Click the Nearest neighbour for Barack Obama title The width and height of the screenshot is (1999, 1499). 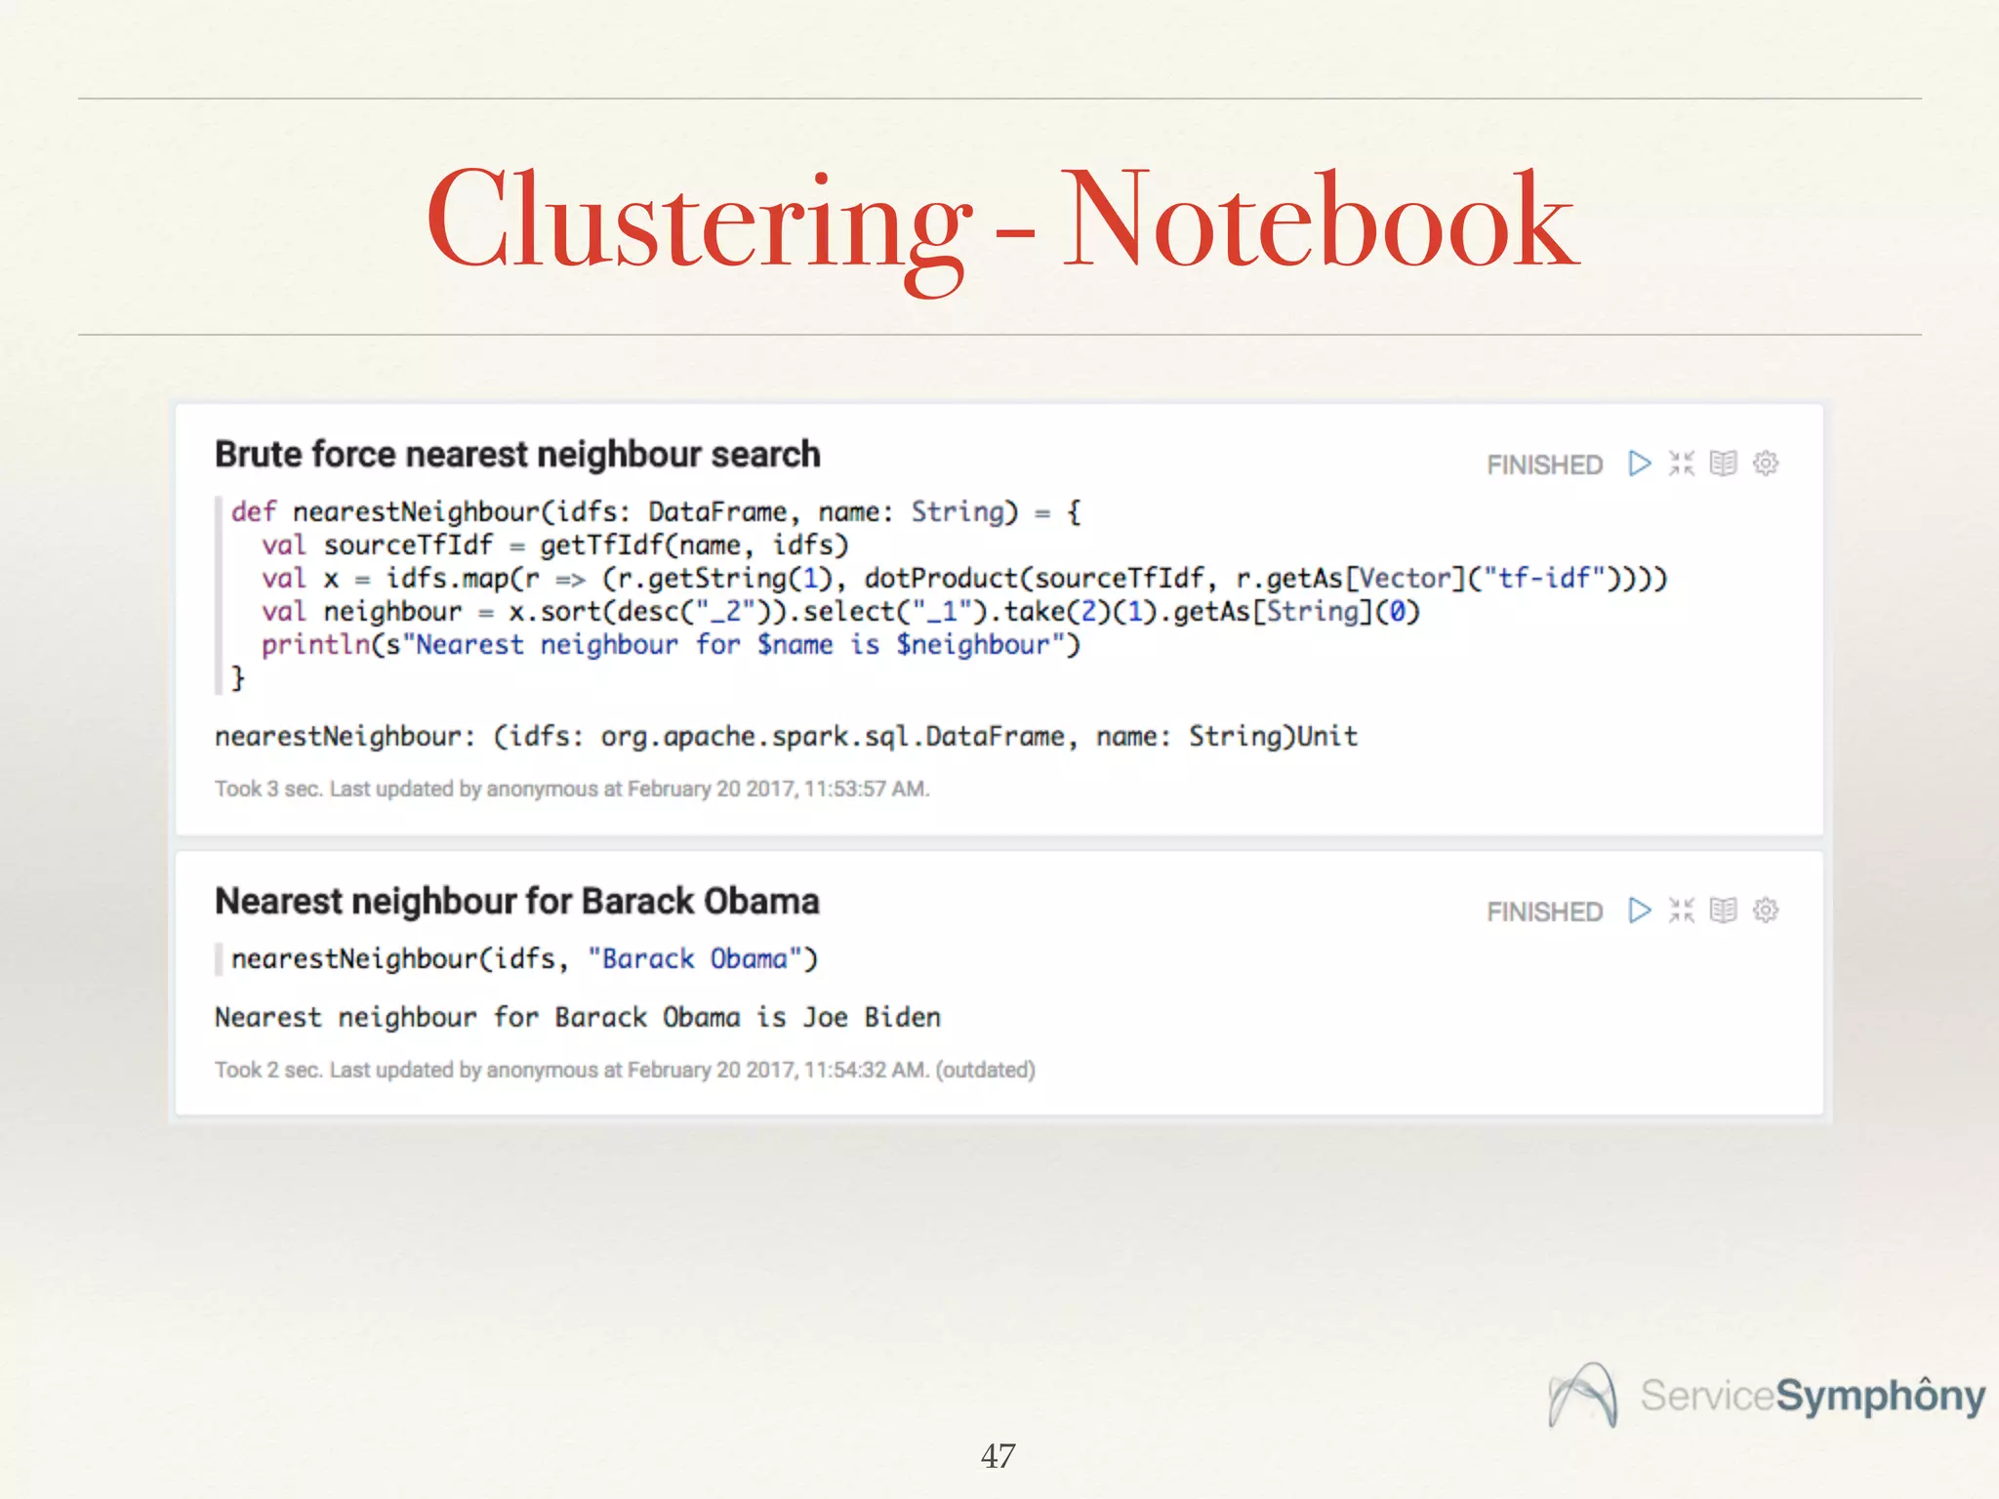pos(516,902)
